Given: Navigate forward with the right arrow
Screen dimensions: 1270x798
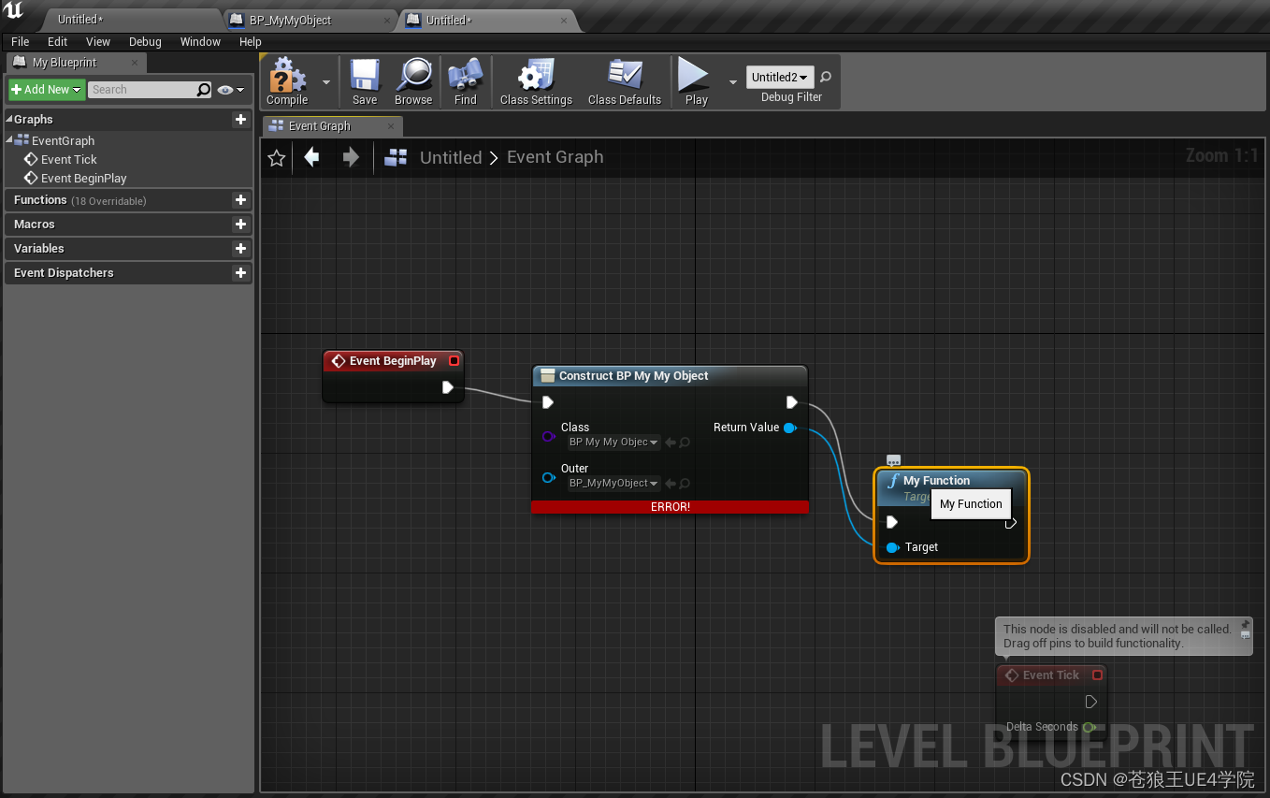Looking at the screenshot, I should pos(351,157).
